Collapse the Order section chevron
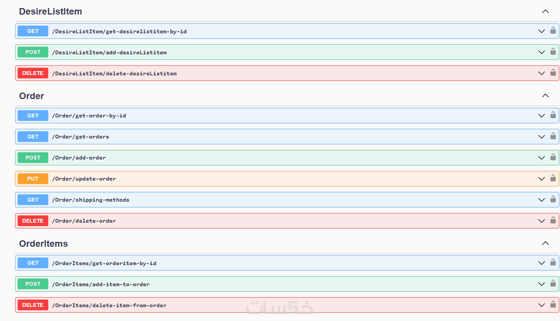The height and width of the screenshot is (321, 560). coord(545,96)
